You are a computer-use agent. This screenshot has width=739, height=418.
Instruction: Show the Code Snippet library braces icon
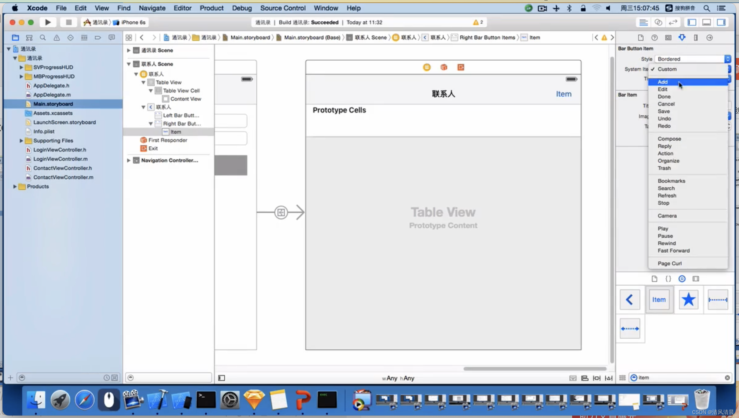pyautogui.click(x=668, y=279)
